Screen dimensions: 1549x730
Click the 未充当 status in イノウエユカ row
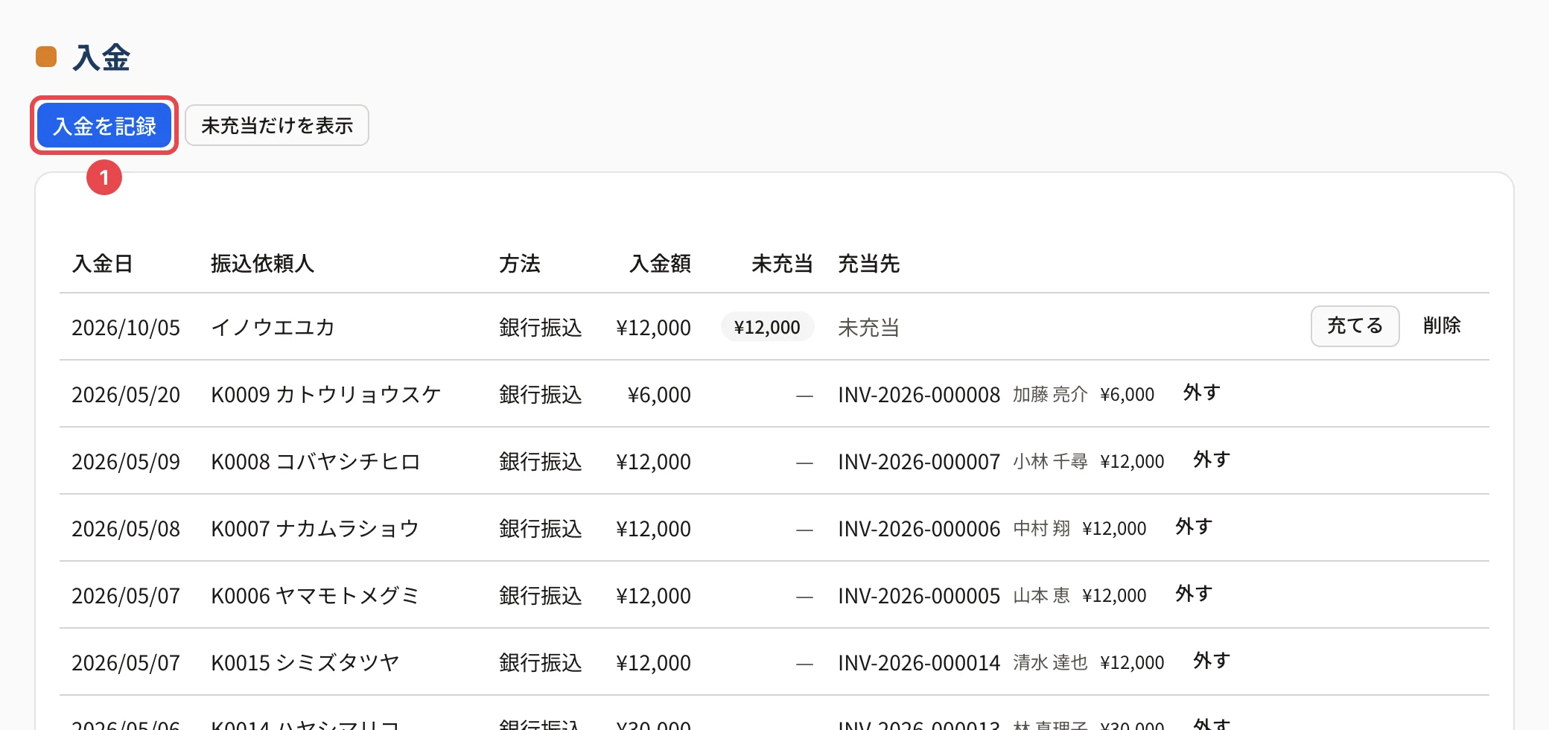[868, 328]
